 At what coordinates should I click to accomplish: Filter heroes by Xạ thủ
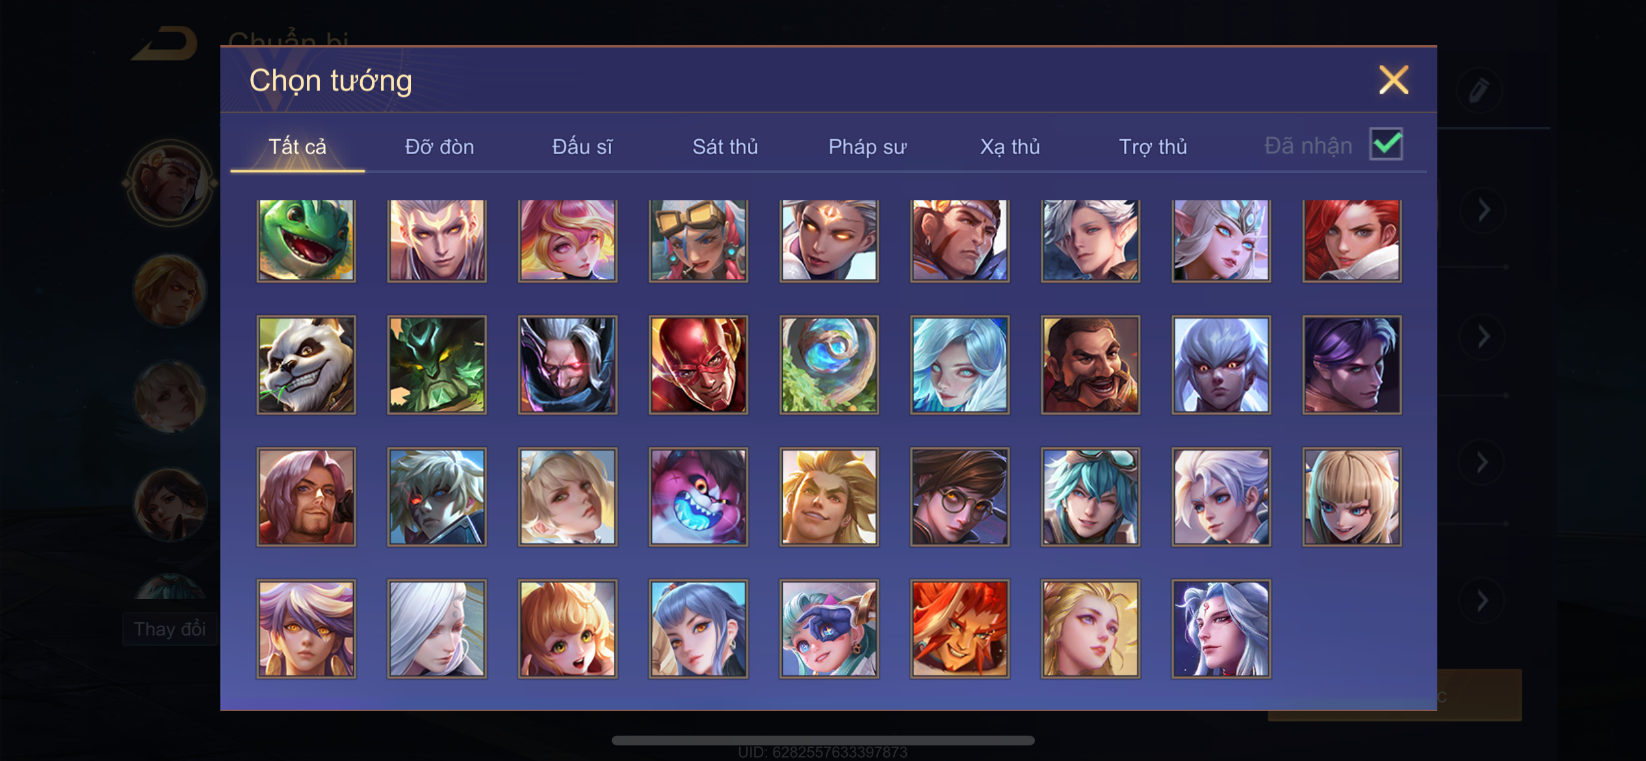point(1010,147)
